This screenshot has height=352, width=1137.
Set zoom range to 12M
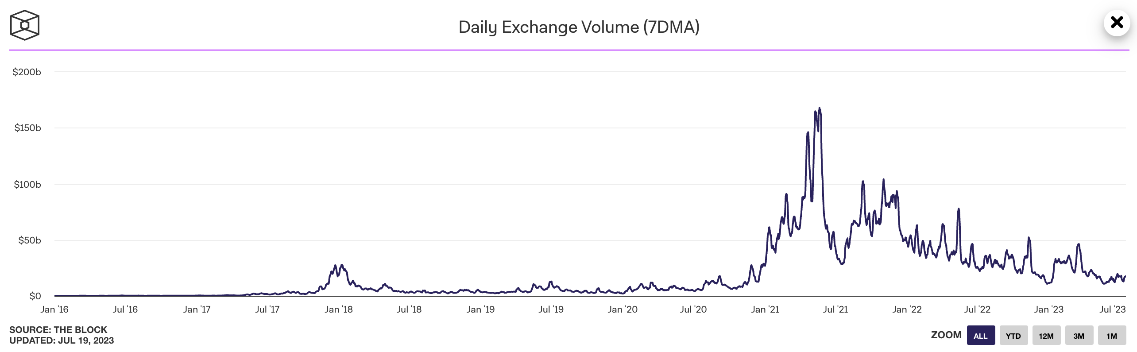(x=1046, y=336)
